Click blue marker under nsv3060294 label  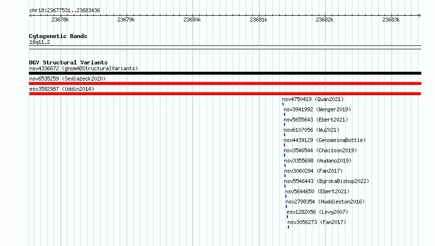coord(285,176)
